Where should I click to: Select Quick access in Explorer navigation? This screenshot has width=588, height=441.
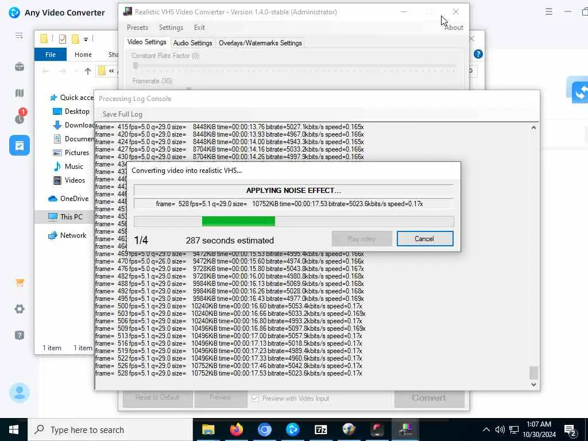click(x=72, y=98)
